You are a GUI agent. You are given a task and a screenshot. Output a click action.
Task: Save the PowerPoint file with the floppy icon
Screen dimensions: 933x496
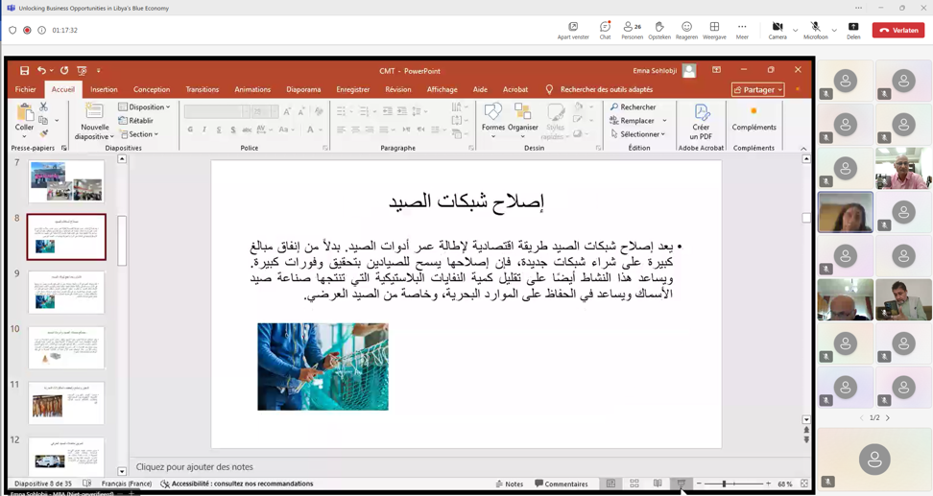(24, 70)
